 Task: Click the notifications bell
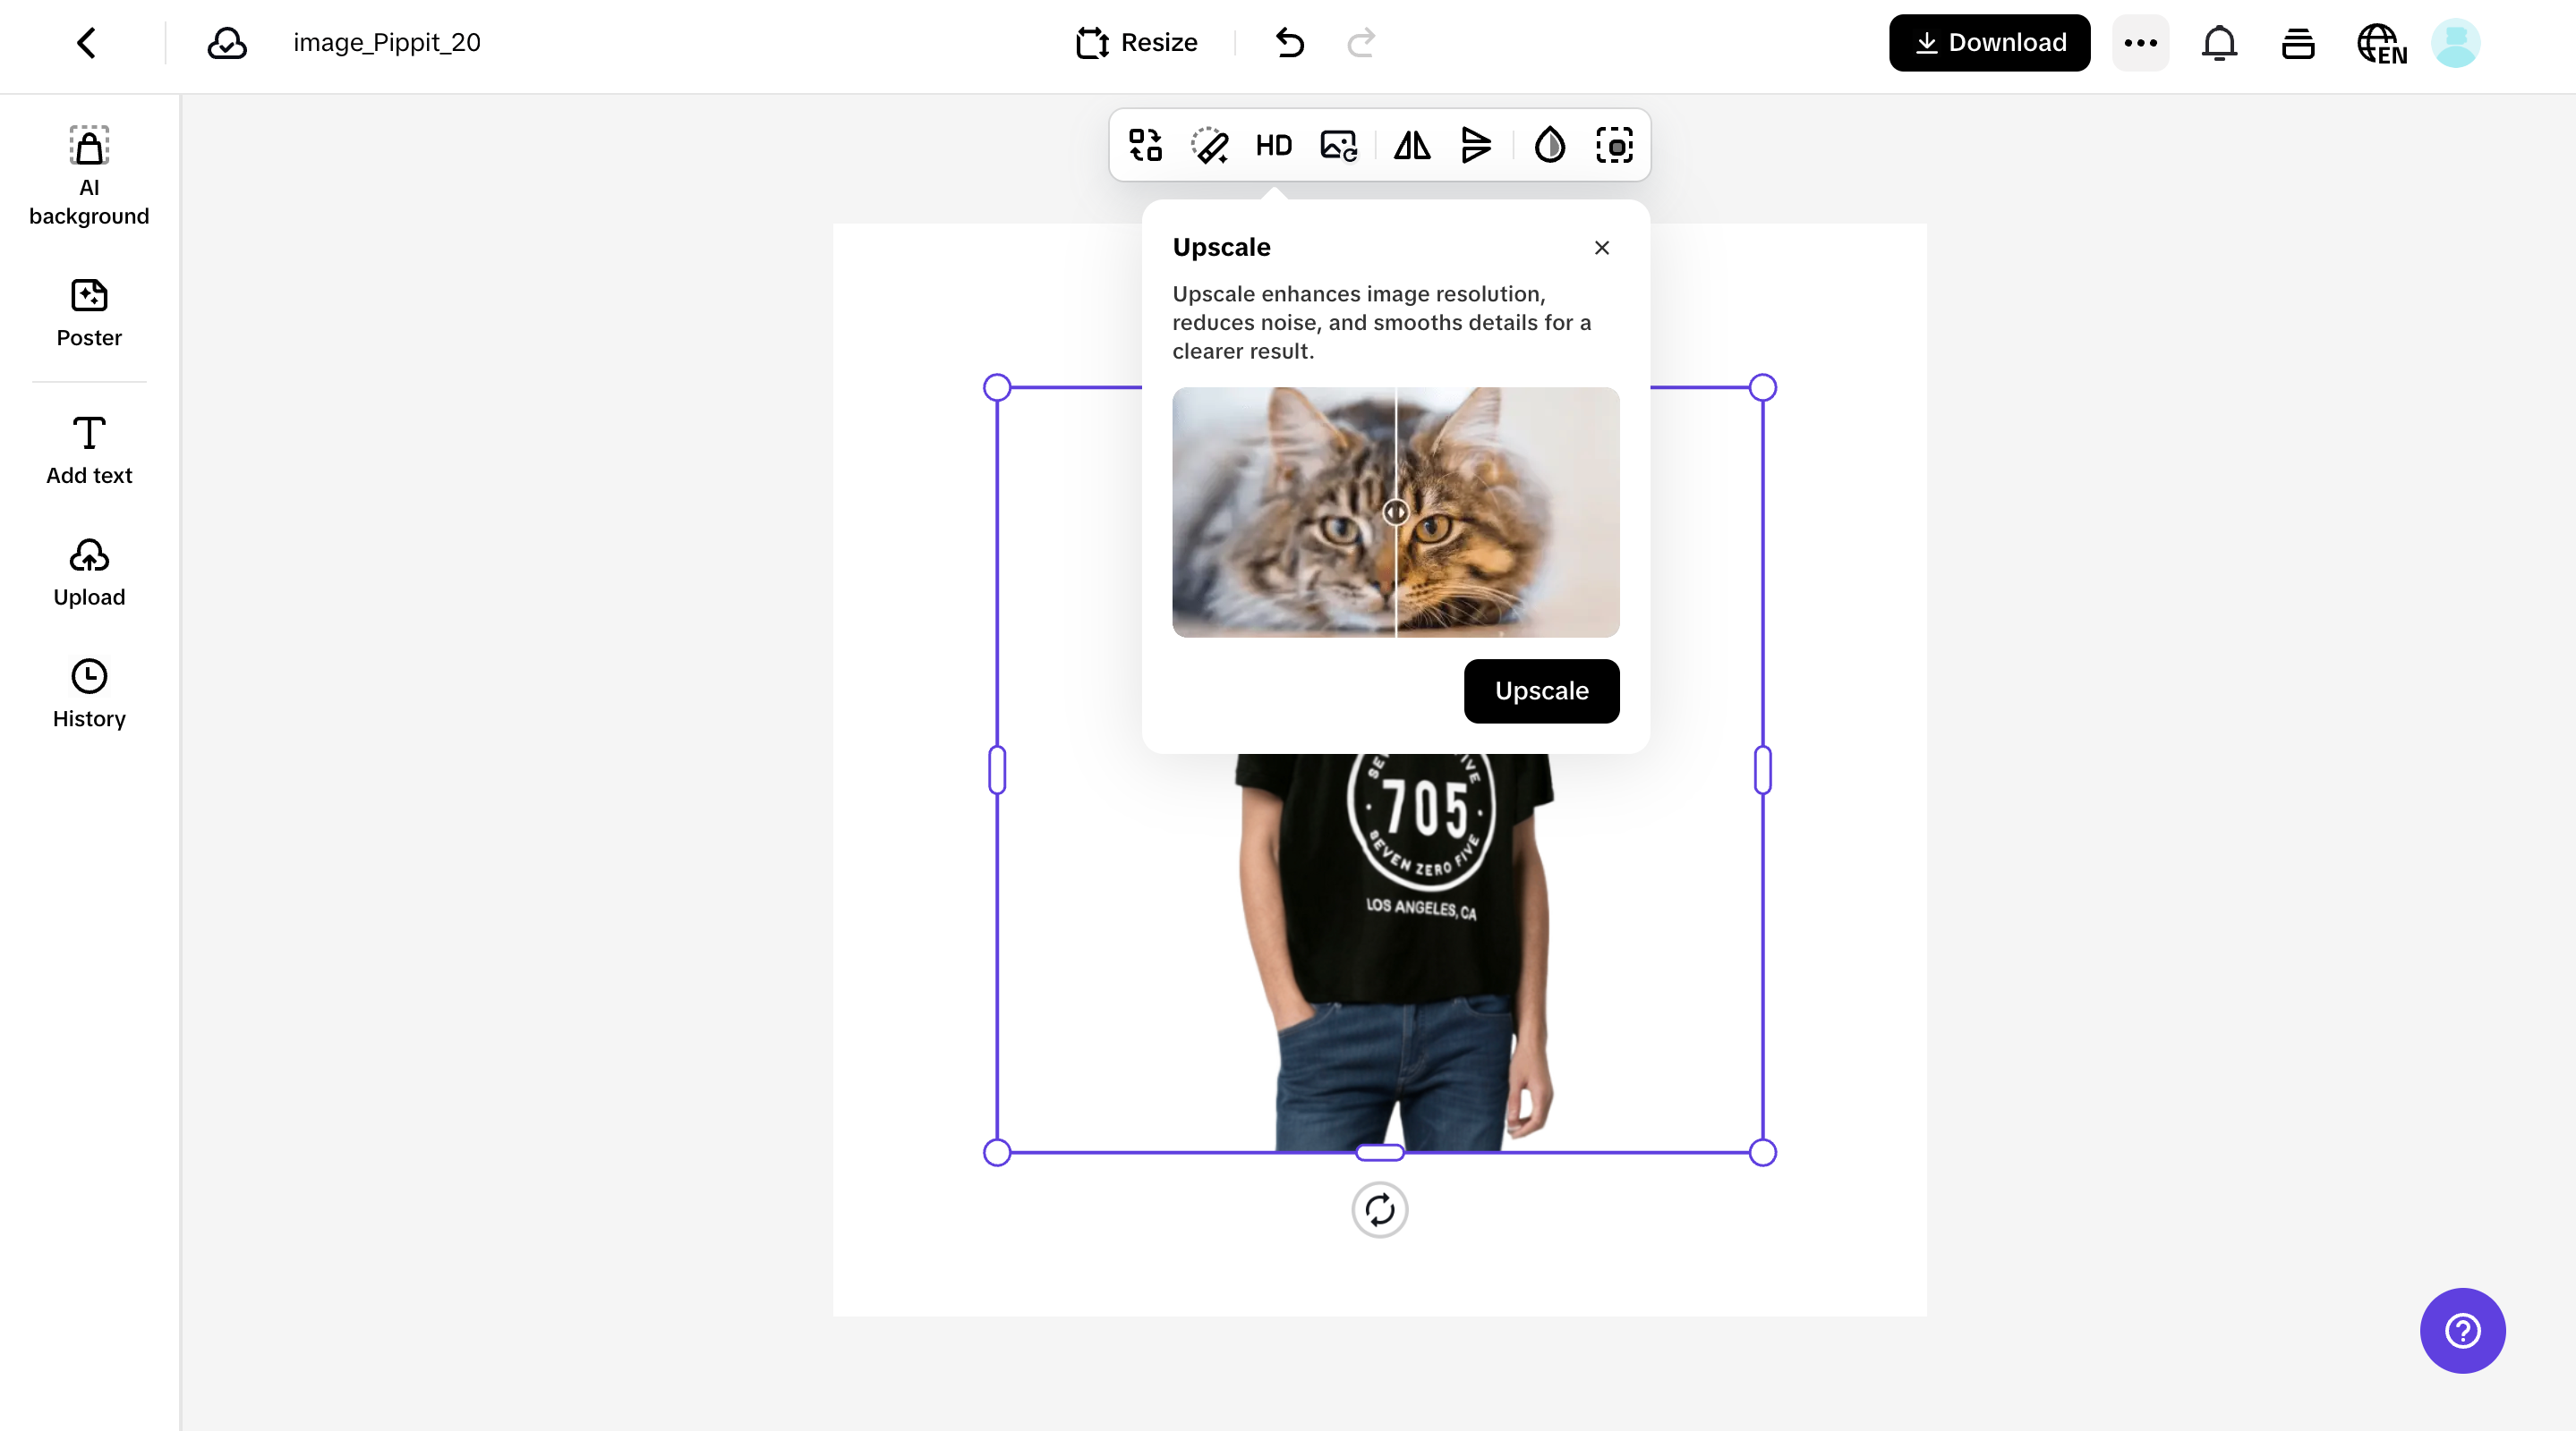[x=2220, y=43]
